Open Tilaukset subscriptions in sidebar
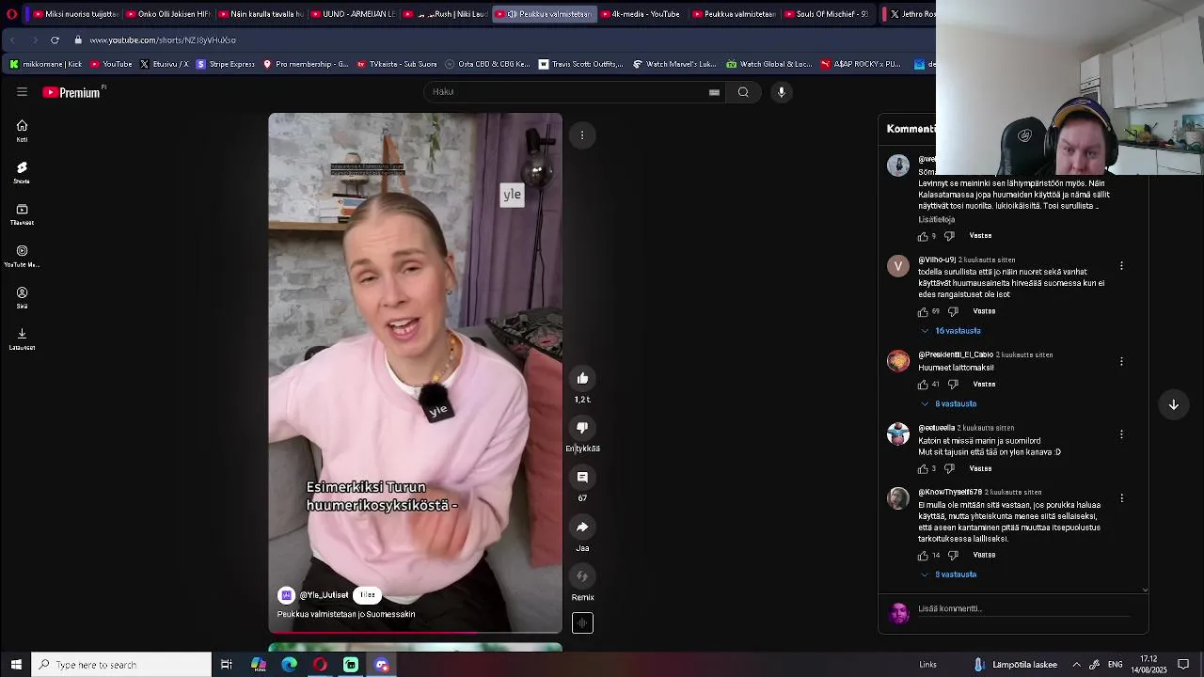Screen dimensions: 1204x677 click(22, 213)
